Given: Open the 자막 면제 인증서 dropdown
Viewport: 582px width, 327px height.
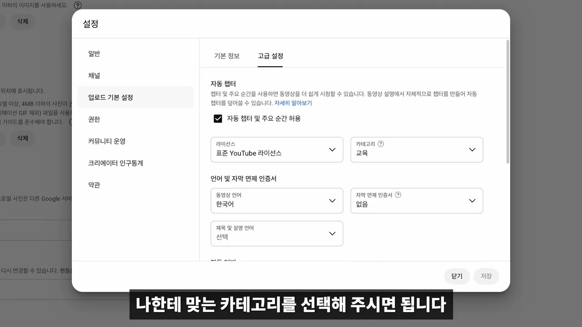Looking at the screenshot, I should point(417,201).
